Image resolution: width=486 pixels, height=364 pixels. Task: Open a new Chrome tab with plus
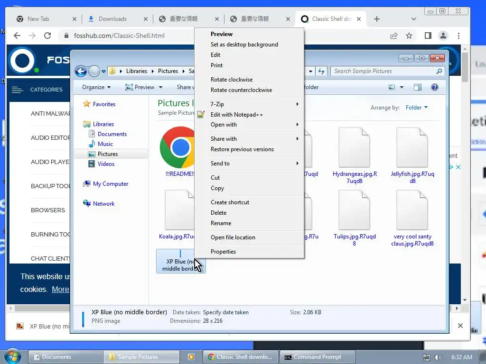(x=376, y=19)
